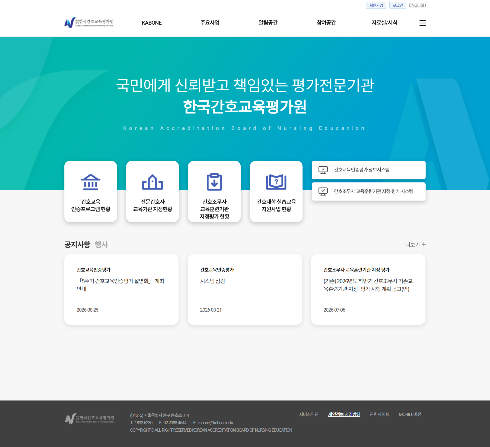
Task: Open 간호교육인증평가 정보시스템 link
Action: (x=369, y=170)
